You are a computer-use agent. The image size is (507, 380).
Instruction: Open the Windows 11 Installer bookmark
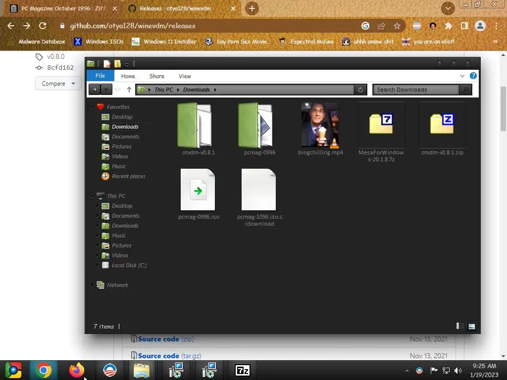coord(164,42)
